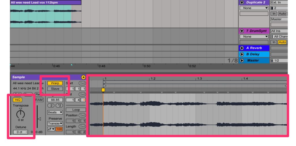296x146 pixels.
Task: Click the 0:50 mark on arrangement time ruler
Action: (147, 66)
